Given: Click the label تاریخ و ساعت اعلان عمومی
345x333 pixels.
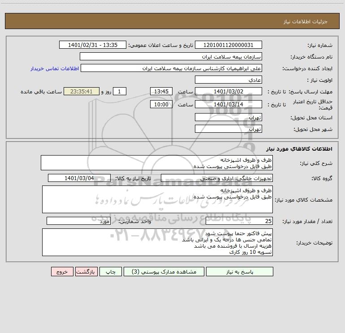Looking at the screenshot, I should [160, 46].
